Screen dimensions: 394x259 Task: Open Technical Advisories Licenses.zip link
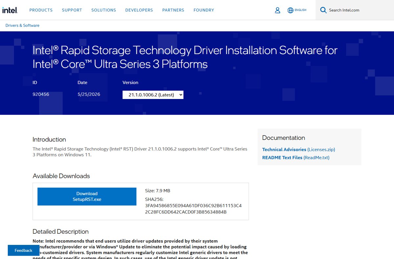[298, 149]
